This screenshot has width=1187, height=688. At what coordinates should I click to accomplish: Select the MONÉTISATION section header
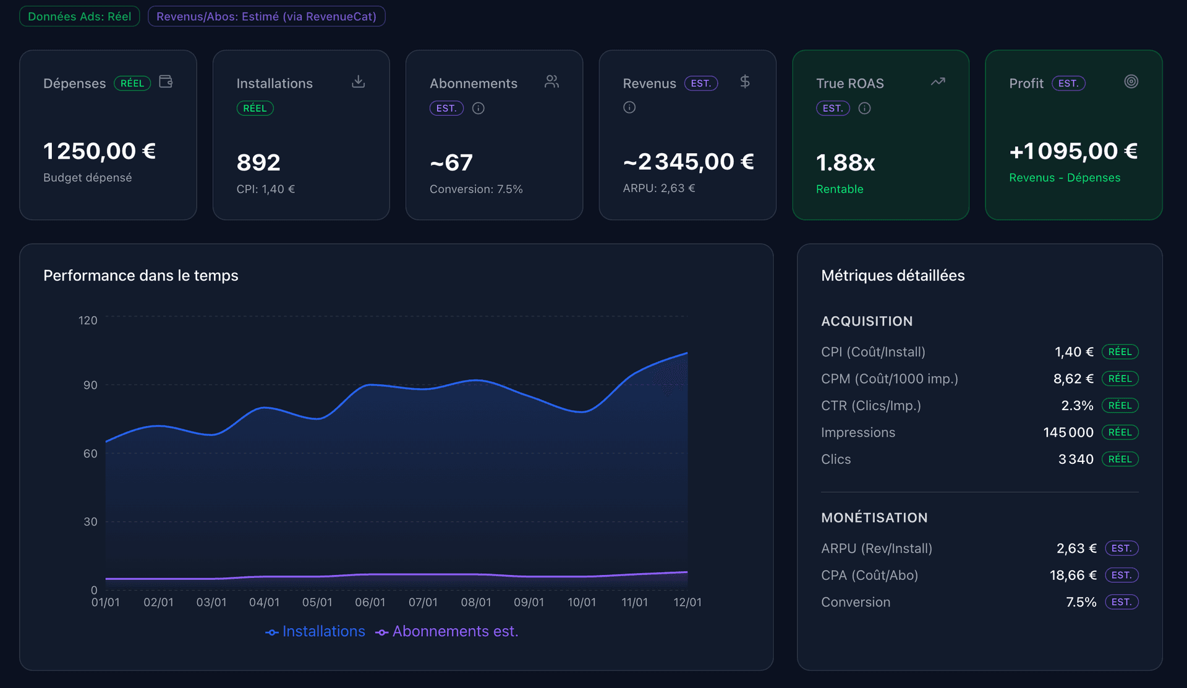874,518
